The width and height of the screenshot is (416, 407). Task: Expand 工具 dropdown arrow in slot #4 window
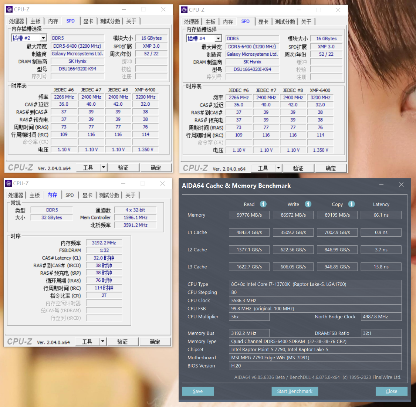tap(278, 168)
